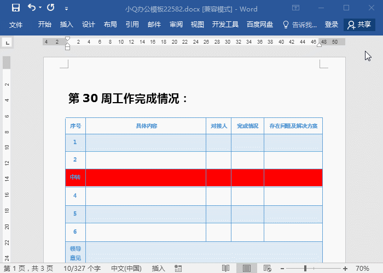Undo the last action
The image size is (383, 273).
(x=31, y=8)
